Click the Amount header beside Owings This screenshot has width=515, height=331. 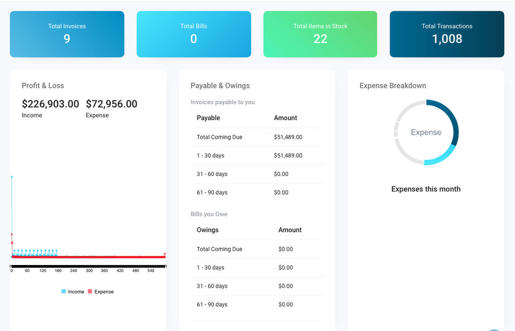click(x=290, y=230)
